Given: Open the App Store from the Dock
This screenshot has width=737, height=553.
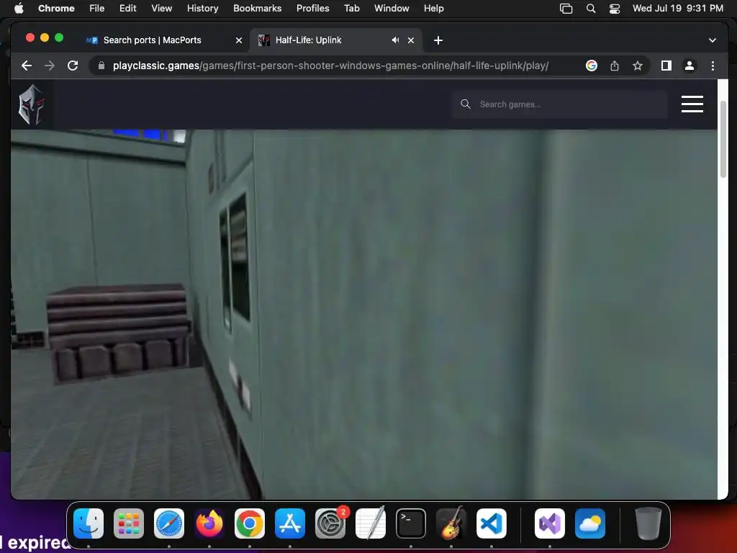Looking at the screenshot, I should [x=290, y=523].
